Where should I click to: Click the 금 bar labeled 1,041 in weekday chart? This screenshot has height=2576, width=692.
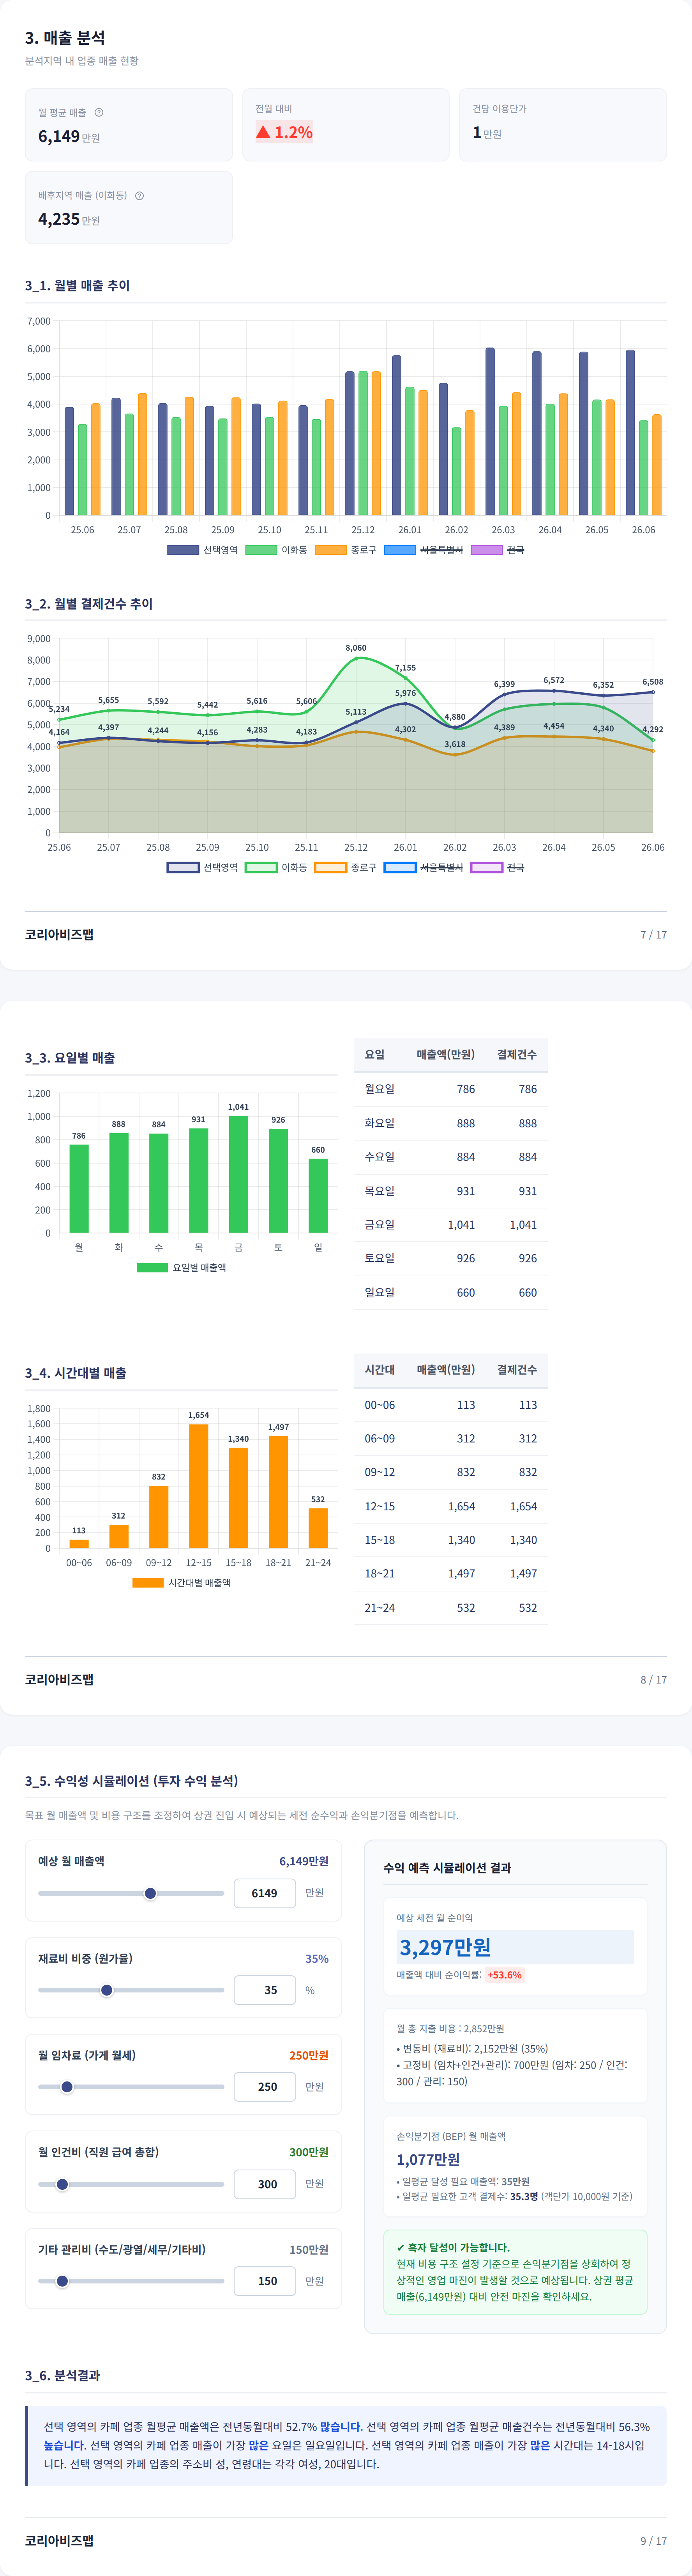point(239,1174)
